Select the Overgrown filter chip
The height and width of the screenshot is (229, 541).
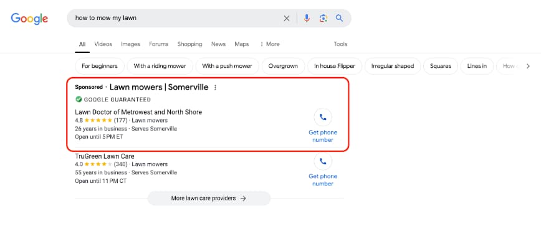[283, 66]
